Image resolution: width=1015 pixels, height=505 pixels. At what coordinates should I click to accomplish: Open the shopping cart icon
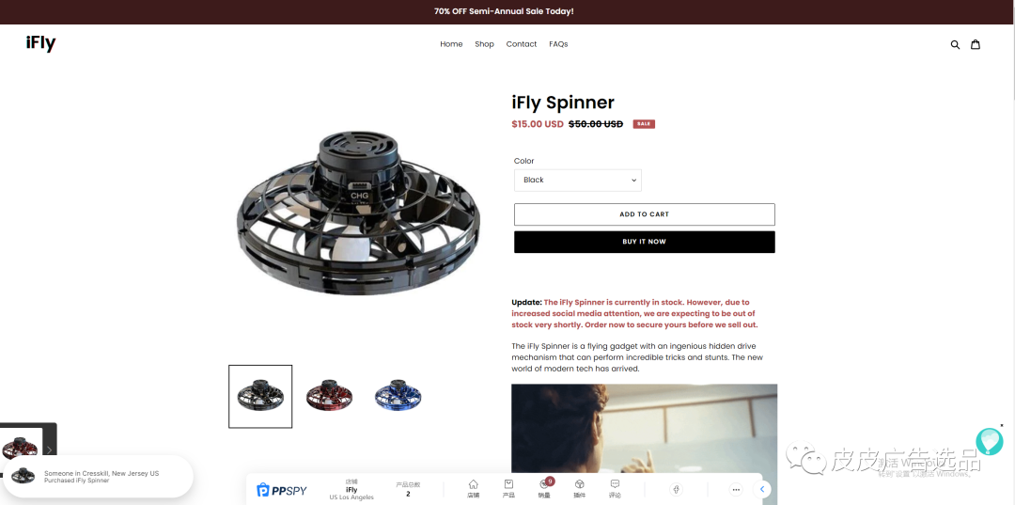click(975, 44)
